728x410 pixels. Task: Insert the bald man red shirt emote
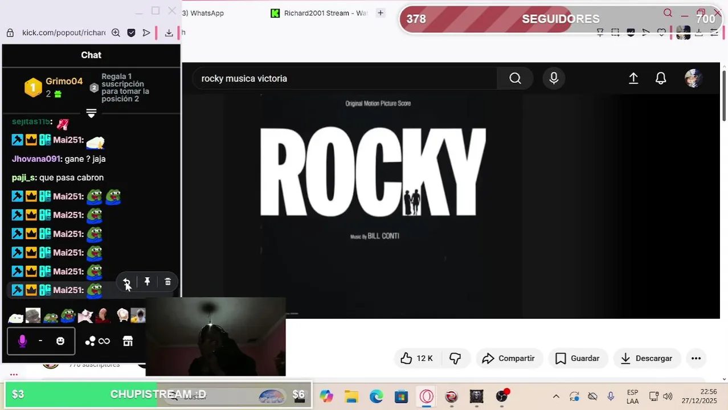click(103, 315)
